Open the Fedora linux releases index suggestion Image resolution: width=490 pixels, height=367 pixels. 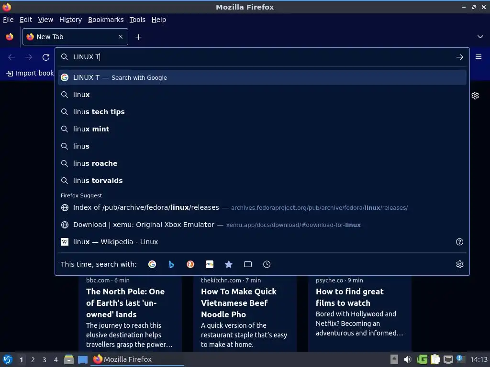pos(262,207)
